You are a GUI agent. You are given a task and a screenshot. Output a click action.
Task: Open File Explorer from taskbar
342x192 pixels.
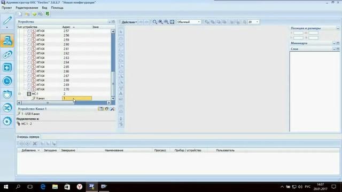(x=55, y=187)
